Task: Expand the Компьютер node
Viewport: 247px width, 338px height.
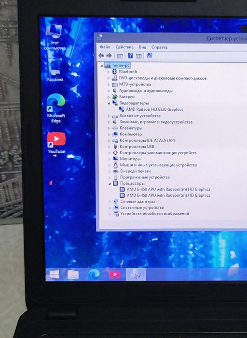Action: (109, 134)
